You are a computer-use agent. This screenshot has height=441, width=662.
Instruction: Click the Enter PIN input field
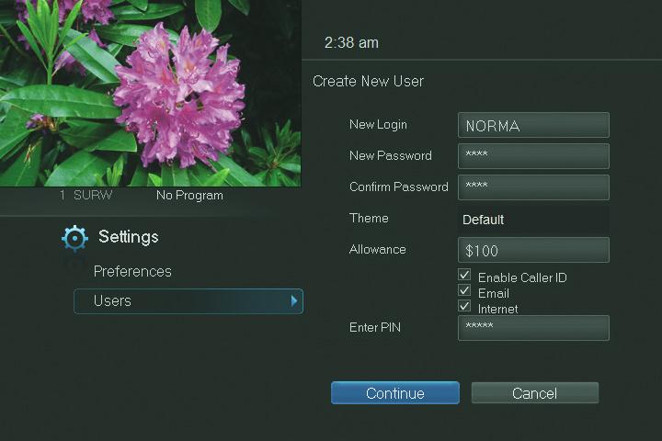[x=533, y=328]
